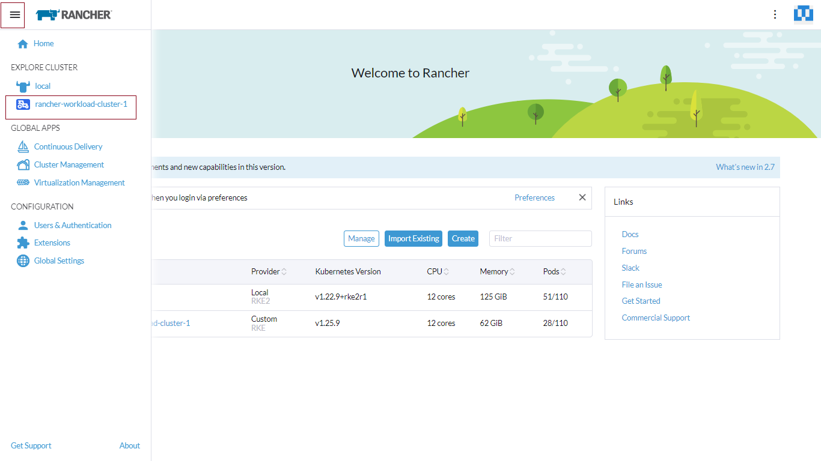Click the Continuous Delivery sailboat icon
Image resolution: width=821 pixels, height=461 pixels.
(x=23, y=146)
